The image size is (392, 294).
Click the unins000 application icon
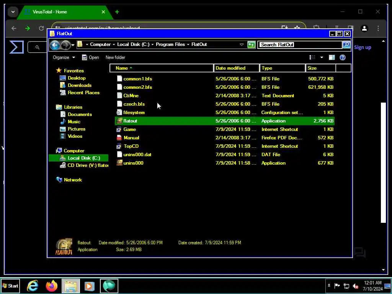[x=119, y=163]
